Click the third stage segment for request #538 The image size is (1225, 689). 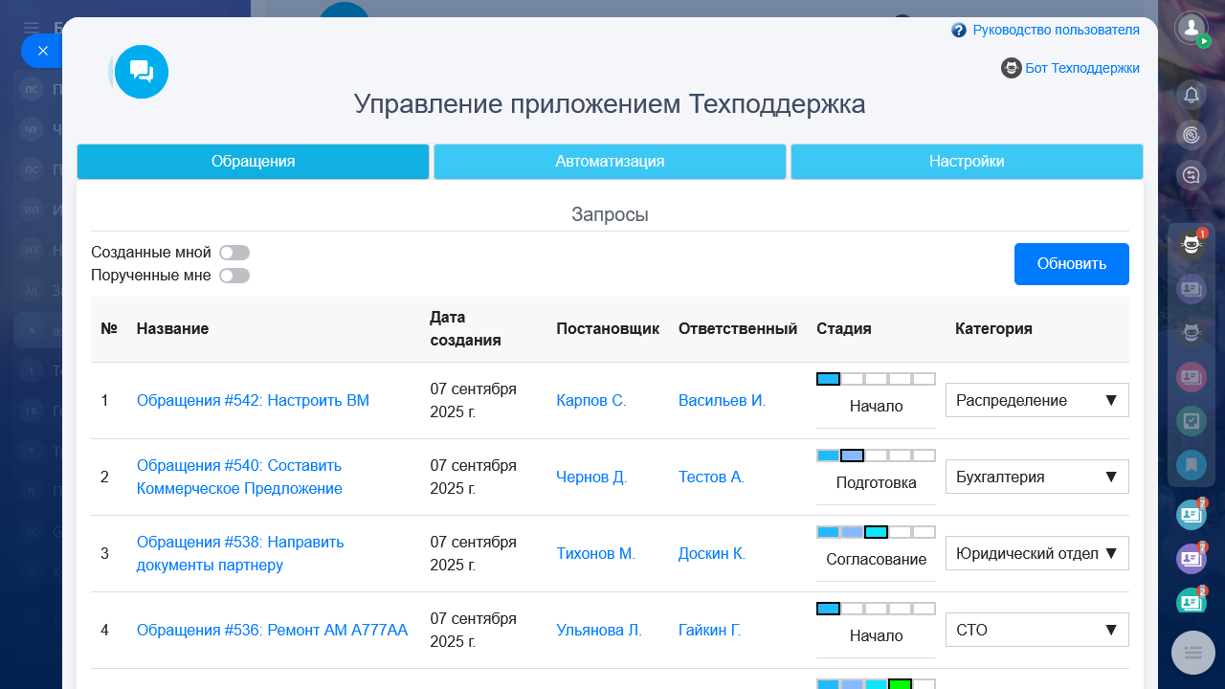click(x=876, y=532)
